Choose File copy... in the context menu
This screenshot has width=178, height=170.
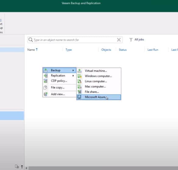click(x=59, y=88)
